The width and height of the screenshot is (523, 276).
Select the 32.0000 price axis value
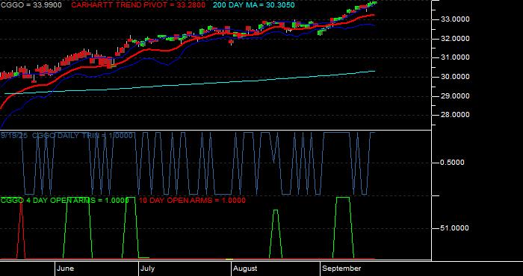pyautogui.click(x=455, y=39)
